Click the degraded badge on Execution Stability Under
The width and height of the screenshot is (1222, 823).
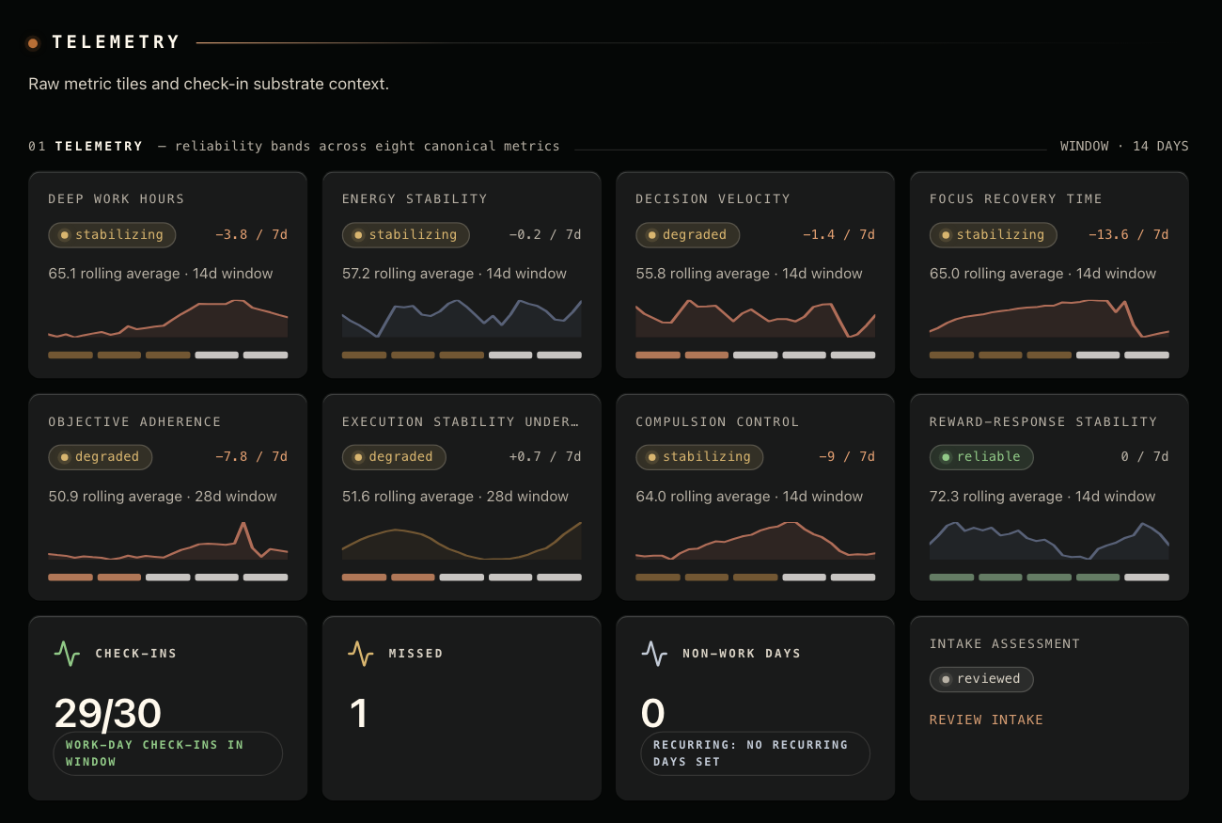(x=394, y=457)
